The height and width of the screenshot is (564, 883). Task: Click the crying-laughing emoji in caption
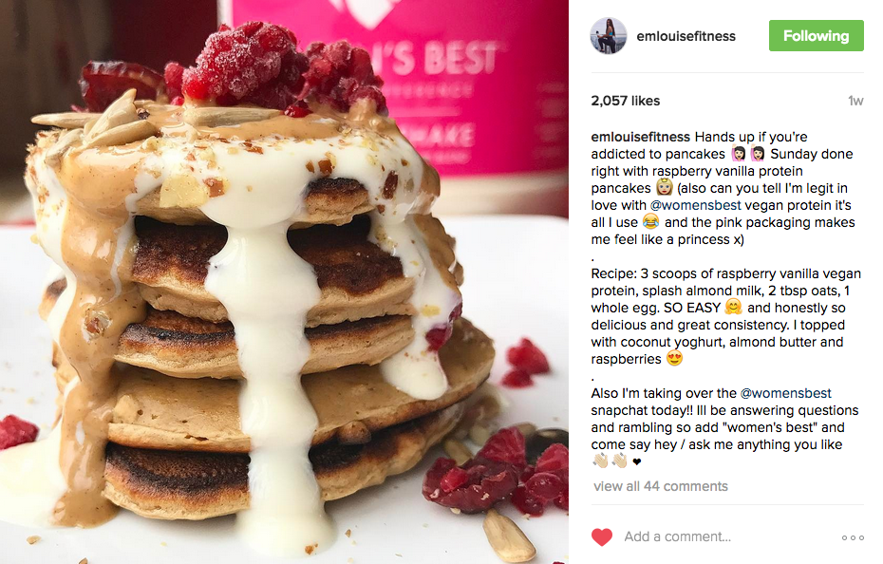tap(650, 222)
